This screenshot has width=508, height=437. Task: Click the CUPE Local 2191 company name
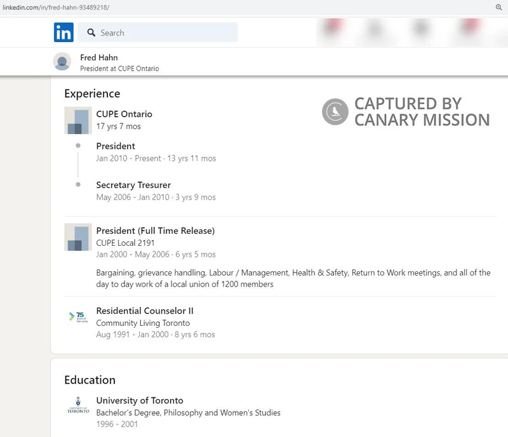click(x=125, y=243)
